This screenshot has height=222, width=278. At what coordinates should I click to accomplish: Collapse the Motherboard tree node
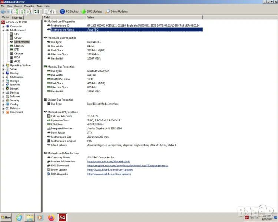tap(3, 30)
